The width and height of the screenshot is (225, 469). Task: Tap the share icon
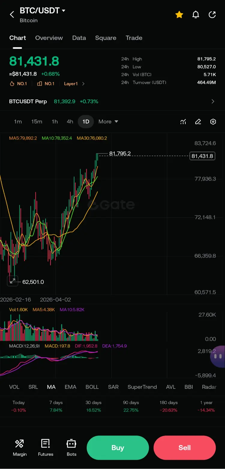(x=212, y=14)
